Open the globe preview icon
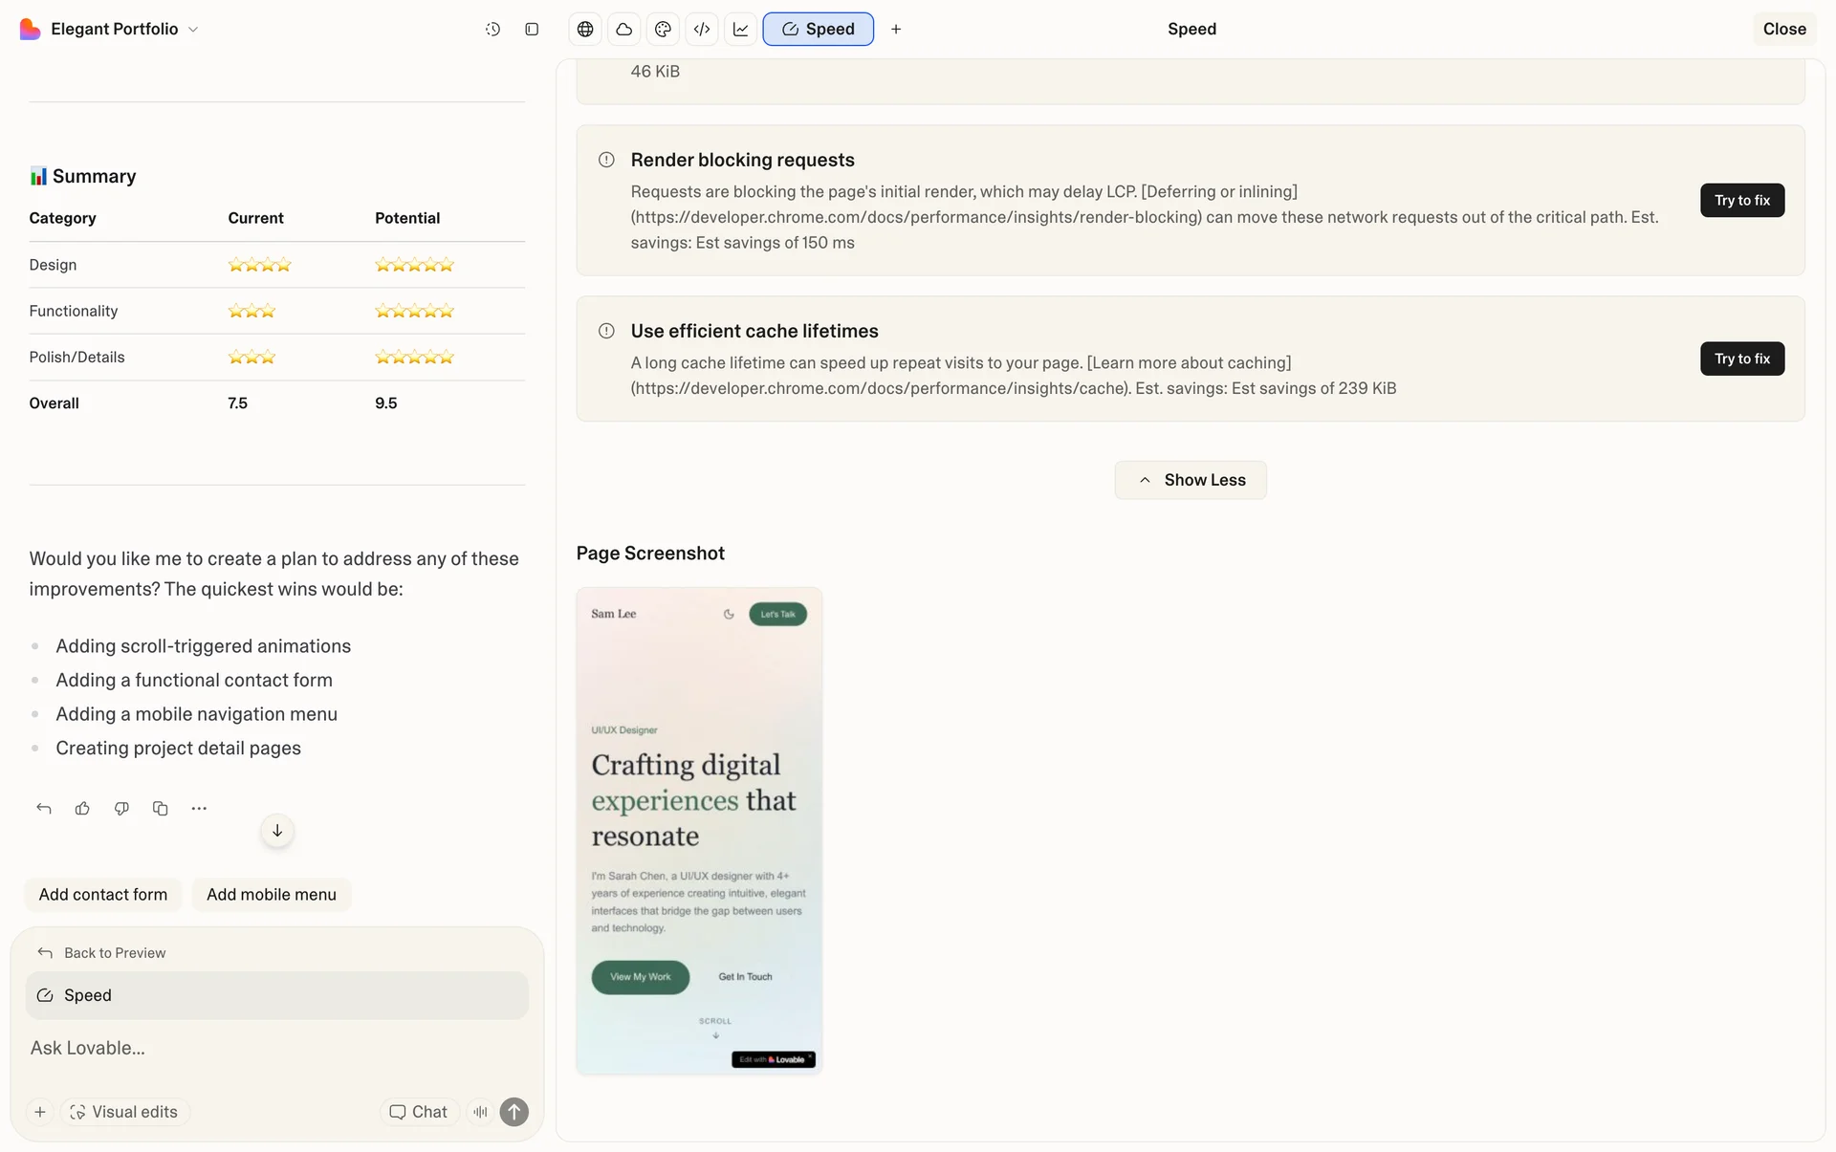This screenshot has width=1836, height=1152. point(585,29)
